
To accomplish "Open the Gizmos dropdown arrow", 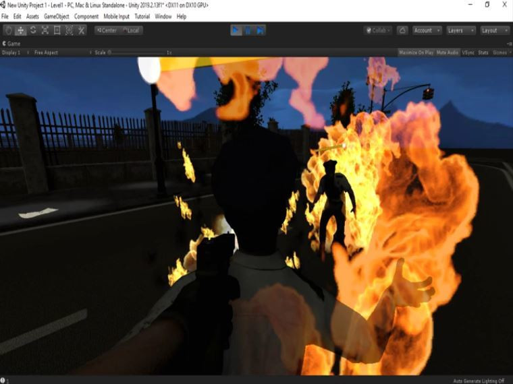I will point(510,53).
